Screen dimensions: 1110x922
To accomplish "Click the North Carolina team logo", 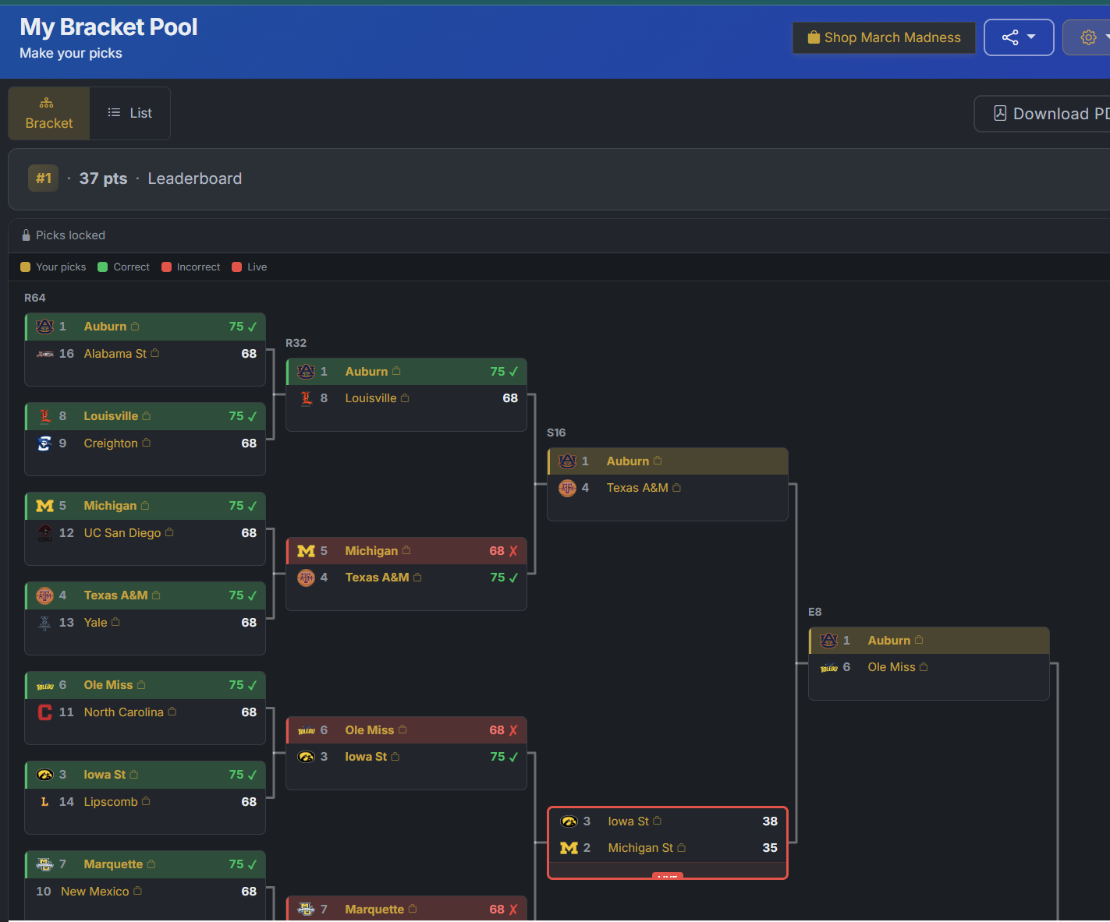I will point(45,712).
